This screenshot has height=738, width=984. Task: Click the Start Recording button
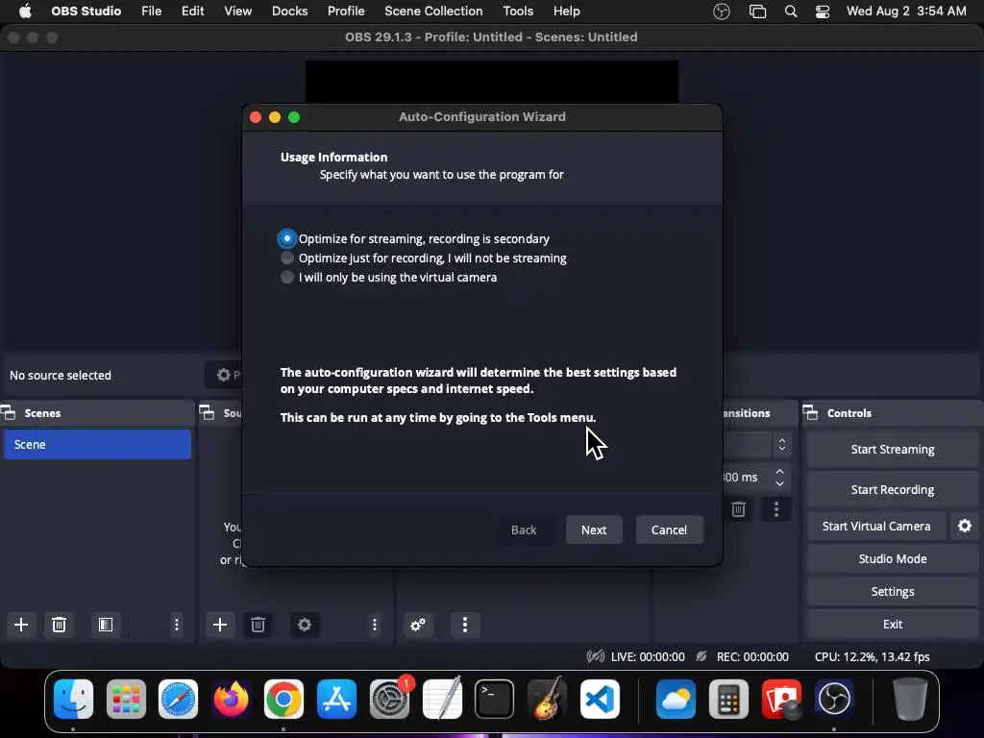coord(893,489)
